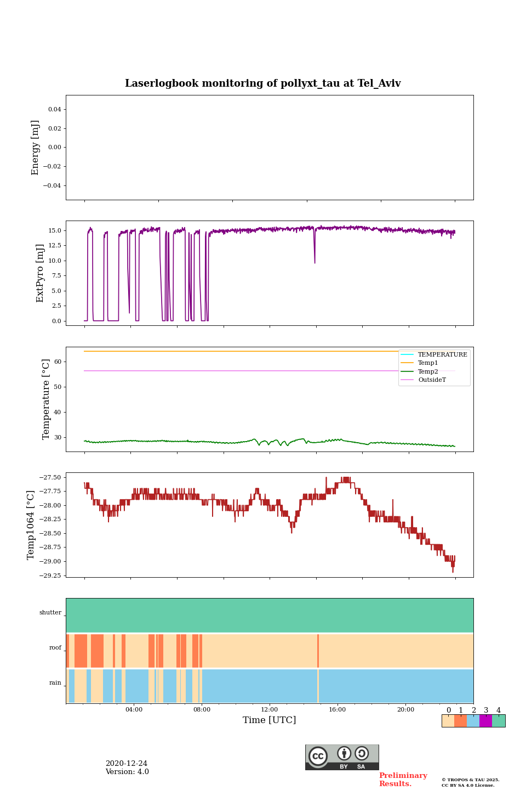
Task: Click the −27.50 tick on the Temp1064 axis
Action: [x=50, y=477]
